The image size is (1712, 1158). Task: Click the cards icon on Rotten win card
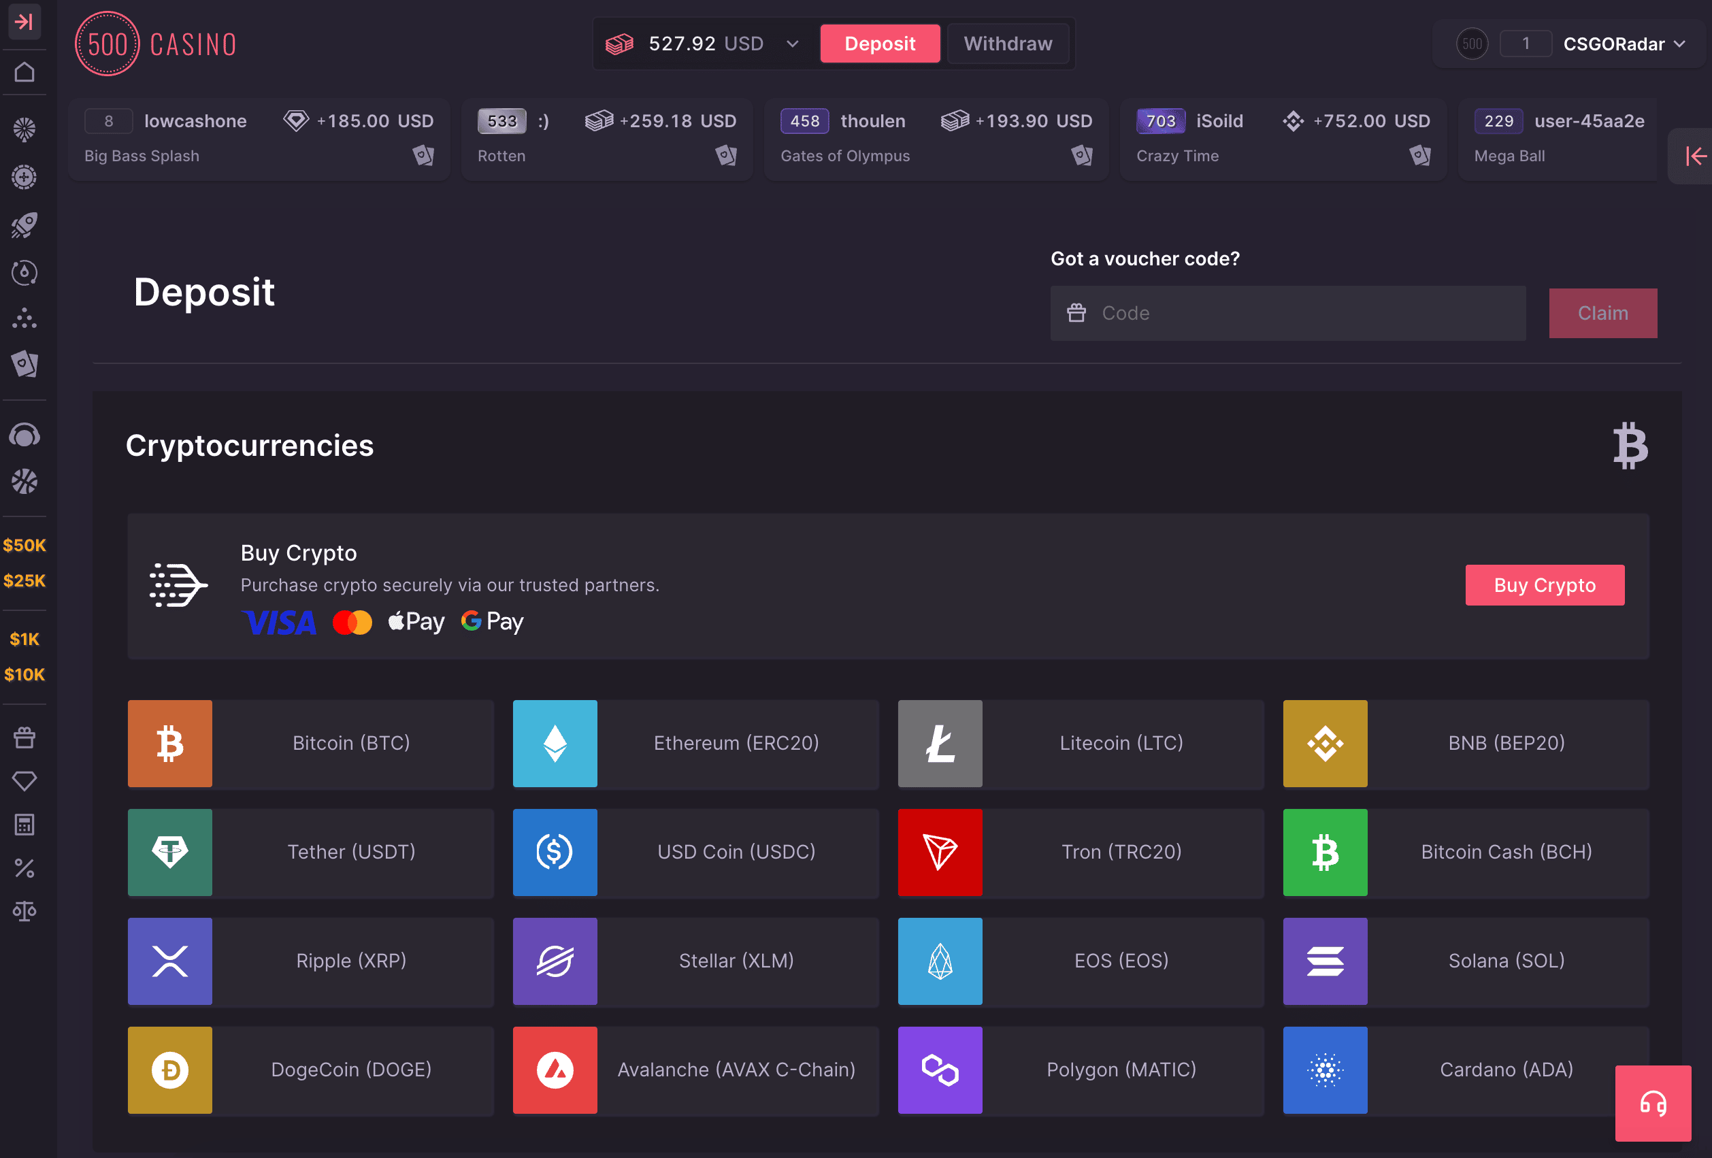pos(726,155)
